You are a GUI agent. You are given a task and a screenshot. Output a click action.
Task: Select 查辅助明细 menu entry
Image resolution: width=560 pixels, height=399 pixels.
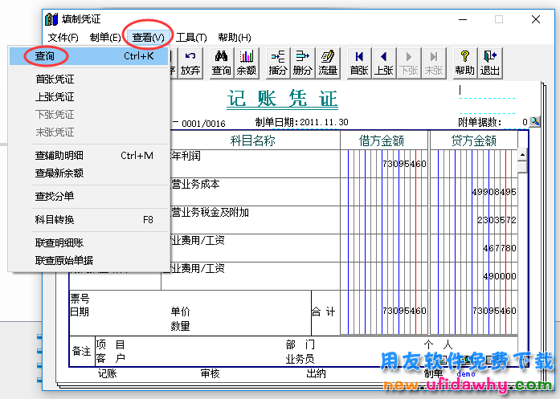point(59,155)
